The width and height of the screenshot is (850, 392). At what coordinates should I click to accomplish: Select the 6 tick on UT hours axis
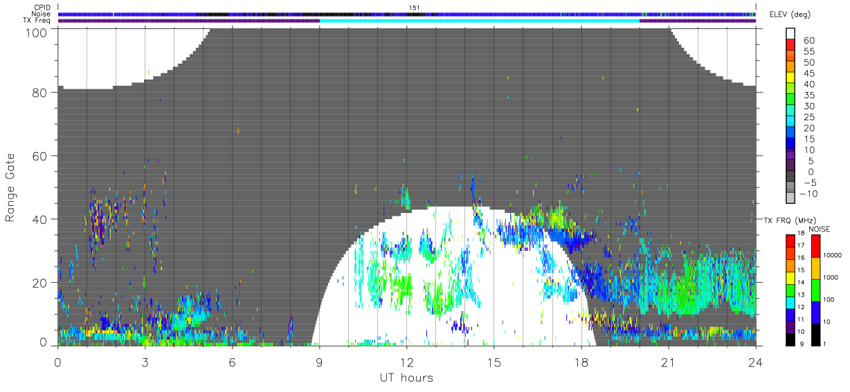[233, 361]
